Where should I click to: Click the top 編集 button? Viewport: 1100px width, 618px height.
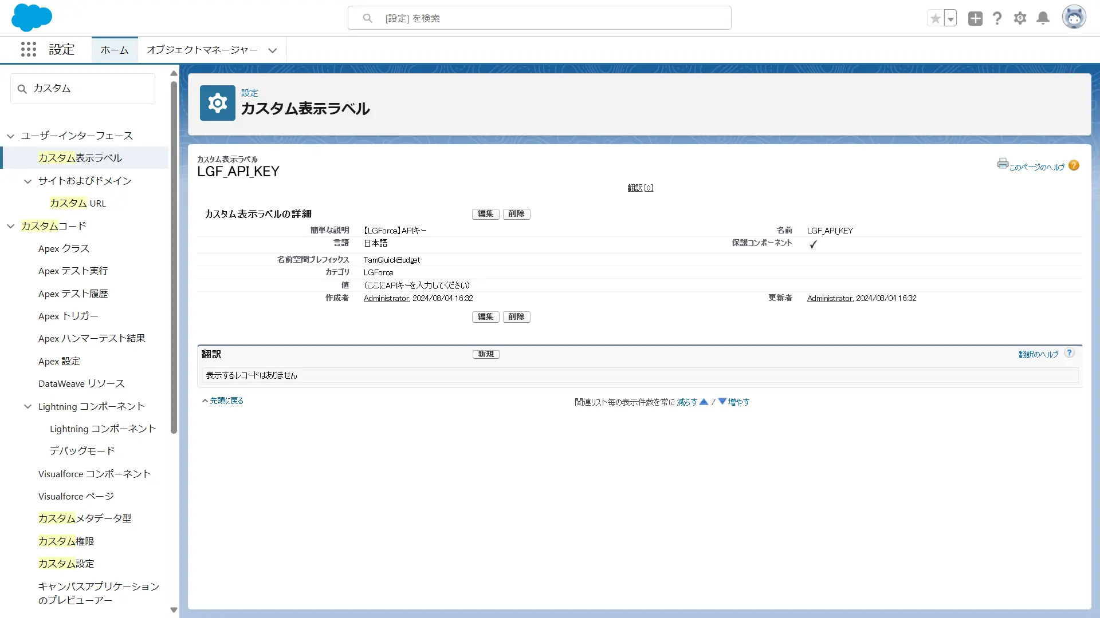[x=485, y=213]
